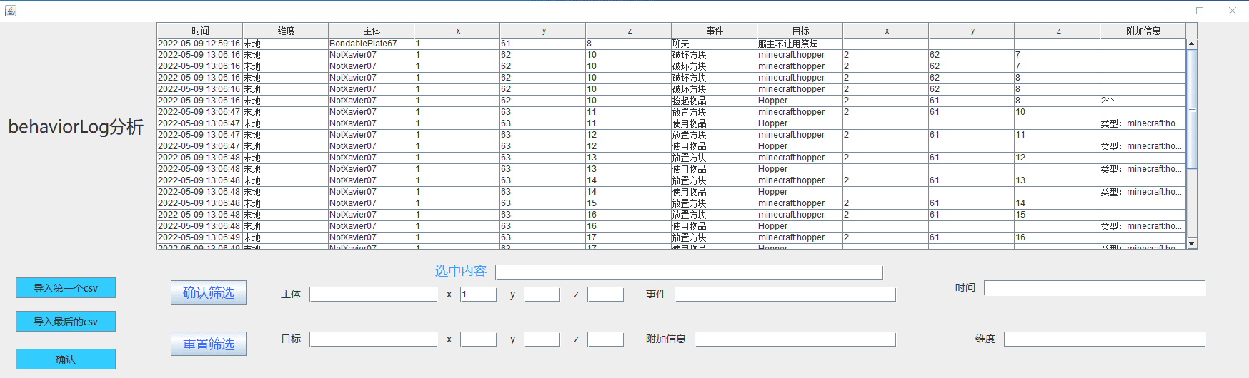Select the 捡起物品 event cell
Viewport: 1249px width, 378px height.
click(x=715, y=101)
